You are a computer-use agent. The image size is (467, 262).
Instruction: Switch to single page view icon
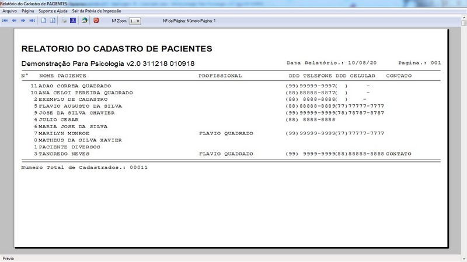point(43,21)
